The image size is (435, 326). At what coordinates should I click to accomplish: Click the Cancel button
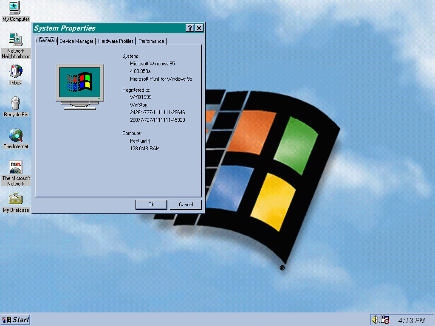coord(186,205)
